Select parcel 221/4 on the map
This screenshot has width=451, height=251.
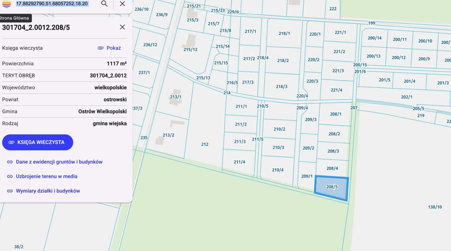point(336,90)
